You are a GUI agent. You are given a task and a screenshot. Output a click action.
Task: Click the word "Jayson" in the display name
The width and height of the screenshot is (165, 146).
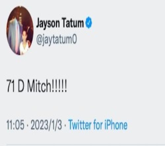click(48, 24)
